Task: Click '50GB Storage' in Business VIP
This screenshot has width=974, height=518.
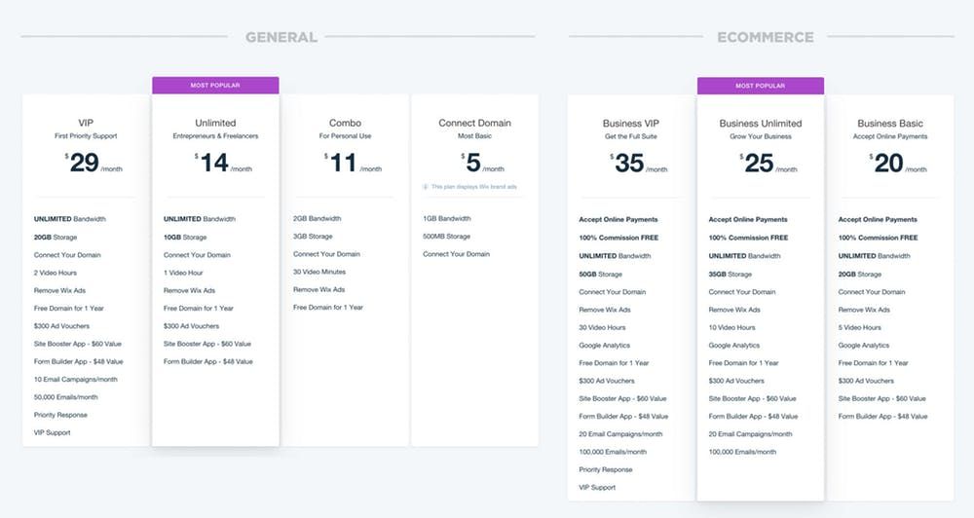Action: click(600, 274)
